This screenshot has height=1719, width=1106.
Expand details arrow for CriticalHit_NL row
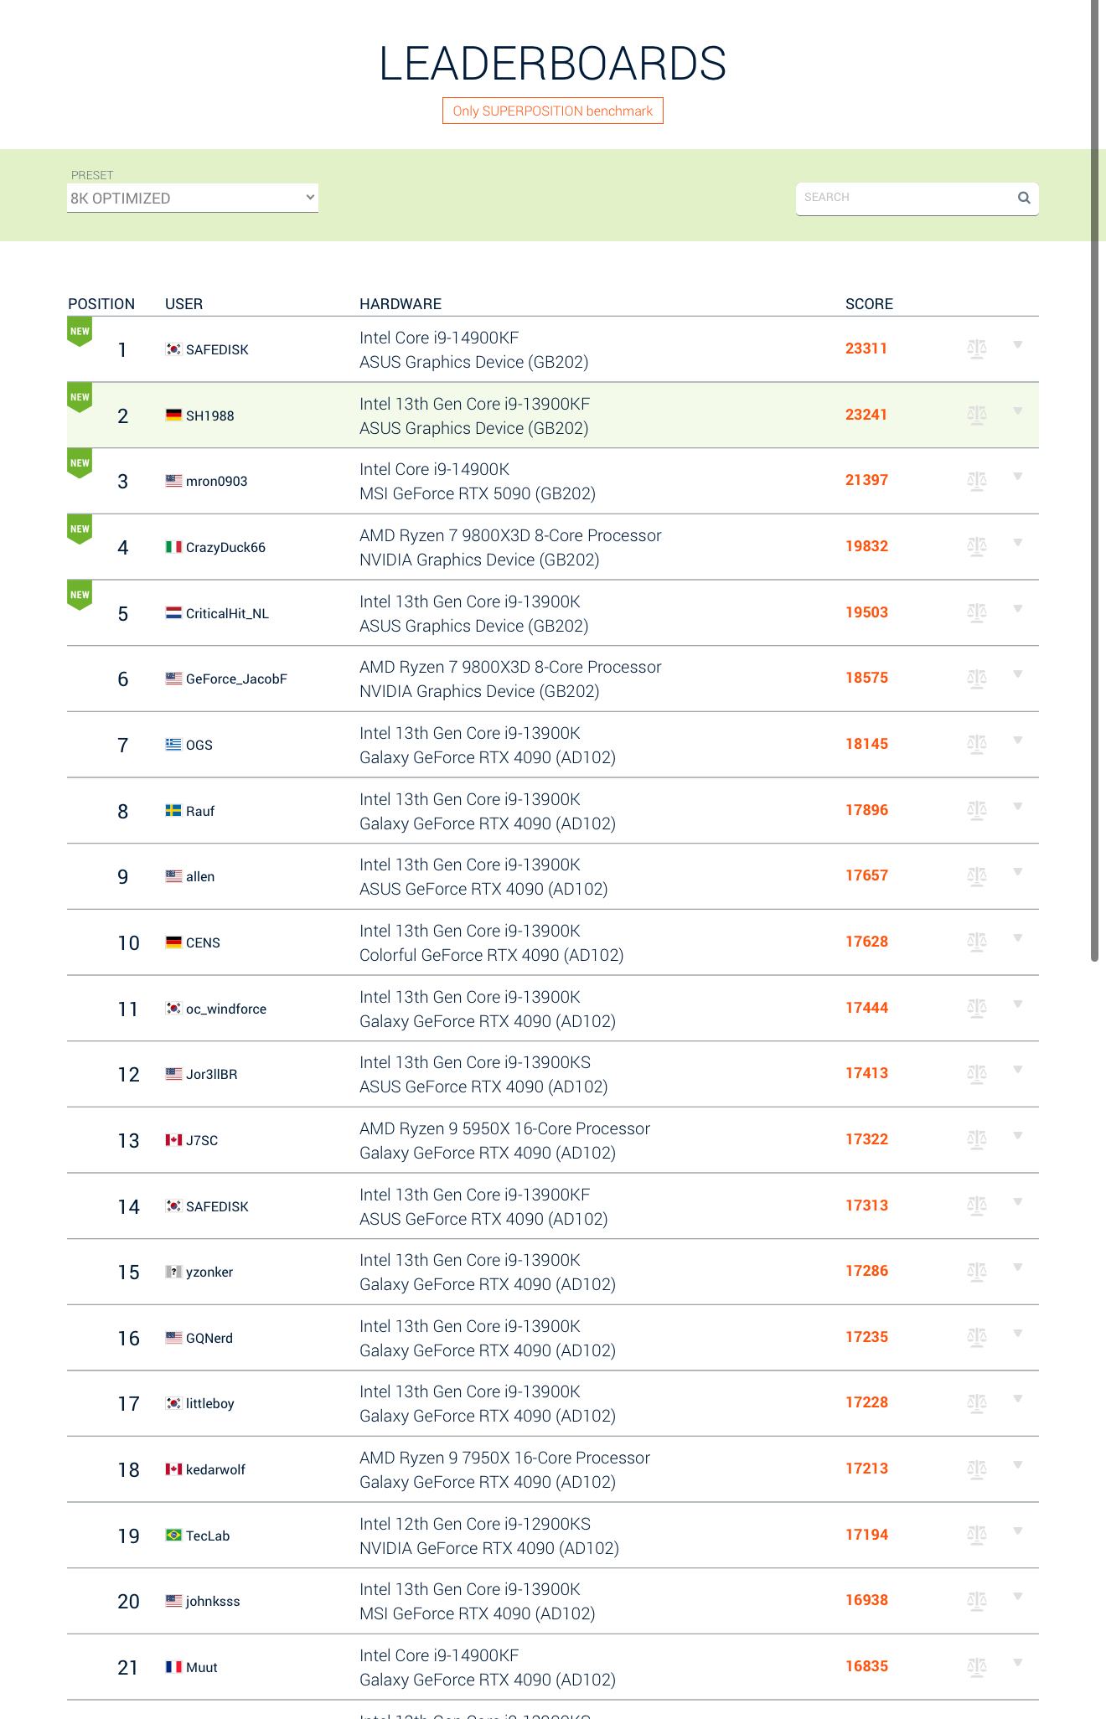(x=1018, y=609)
